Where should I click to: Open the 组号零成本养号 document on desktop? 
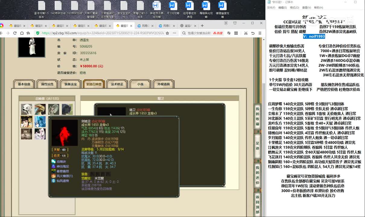click(189, 10)
